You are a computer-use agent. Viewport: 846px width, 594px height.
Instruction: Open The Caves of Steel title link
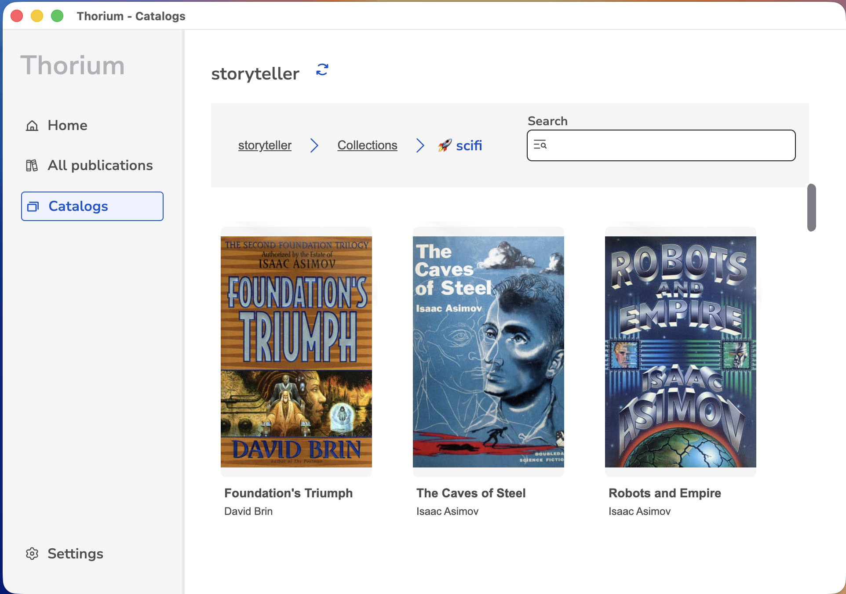point(471,493)
